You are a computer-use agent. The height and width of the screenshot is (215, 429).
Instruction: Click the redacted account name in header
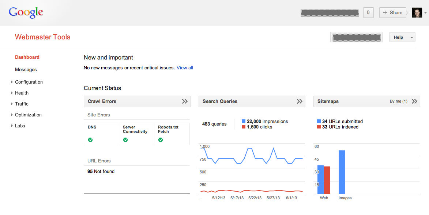pos(330,12)
